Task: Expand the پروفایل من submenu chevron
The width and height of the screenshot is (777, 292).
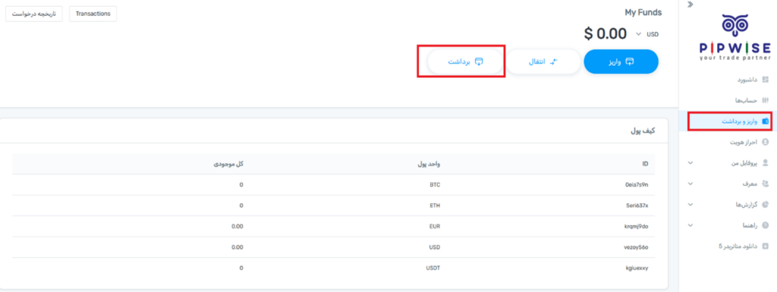Action: click(x=690, y=163)
